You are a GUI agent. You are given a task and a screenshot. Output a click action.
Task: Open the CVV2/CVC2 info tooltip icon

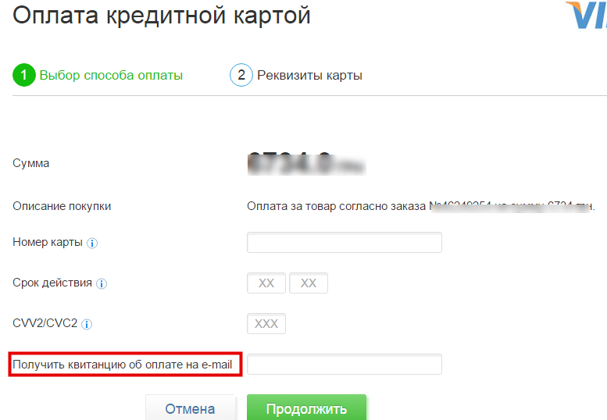pos(87,324)
